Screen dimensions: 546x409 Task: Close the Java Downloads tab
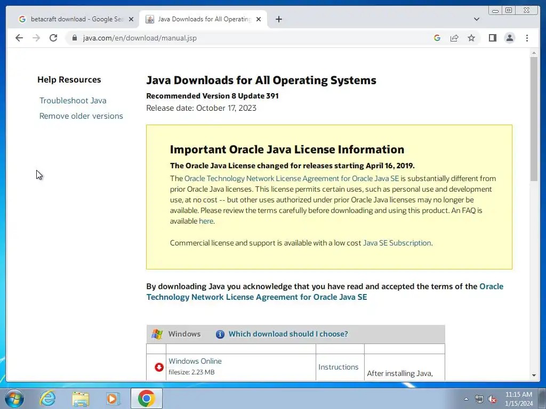(259, 19)
